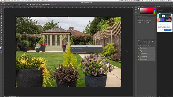Switch to the first document tab
This screenshot has width=173, height=97.
click(16, 6)
